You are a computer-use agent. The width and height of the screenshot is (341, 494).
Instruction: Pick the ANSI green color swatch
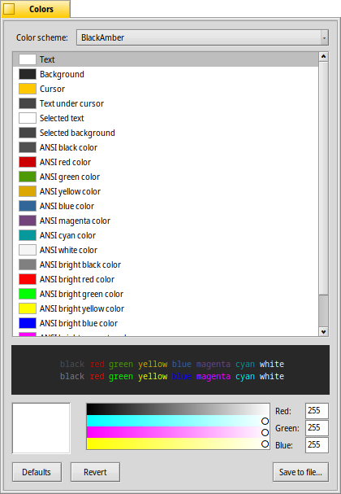coord(28,177)
